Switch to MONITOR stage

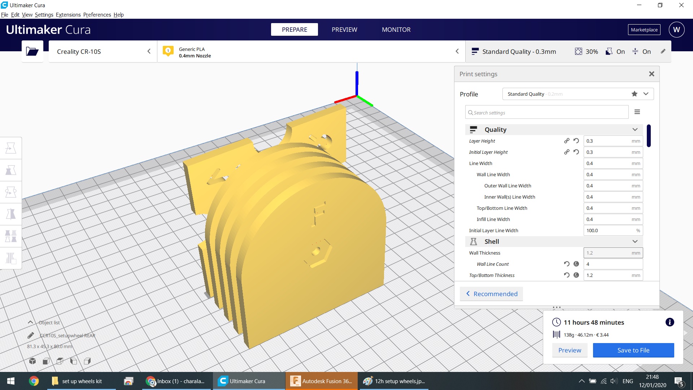[x=396, y=30]
